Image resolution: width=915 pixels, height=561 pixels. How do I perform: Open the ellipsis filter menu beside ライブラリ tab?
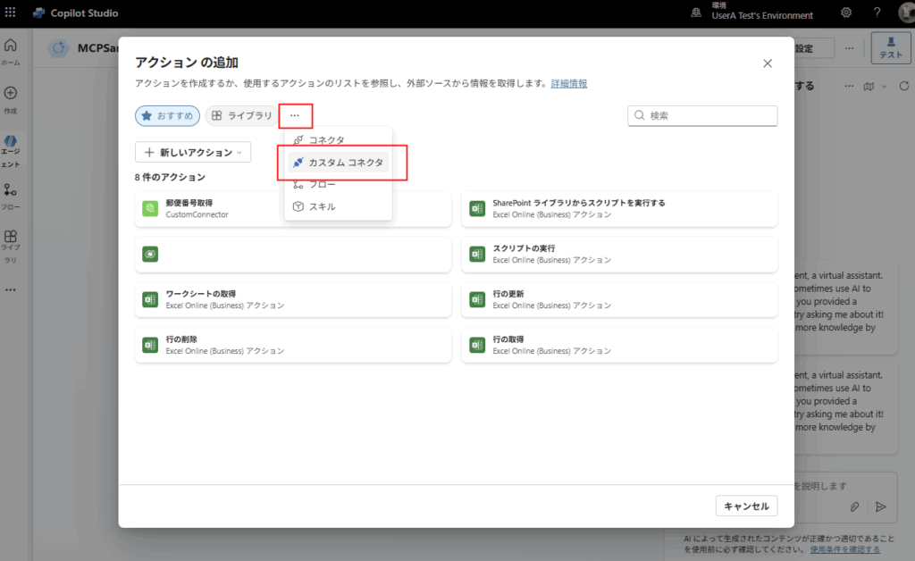pos(295,115)
